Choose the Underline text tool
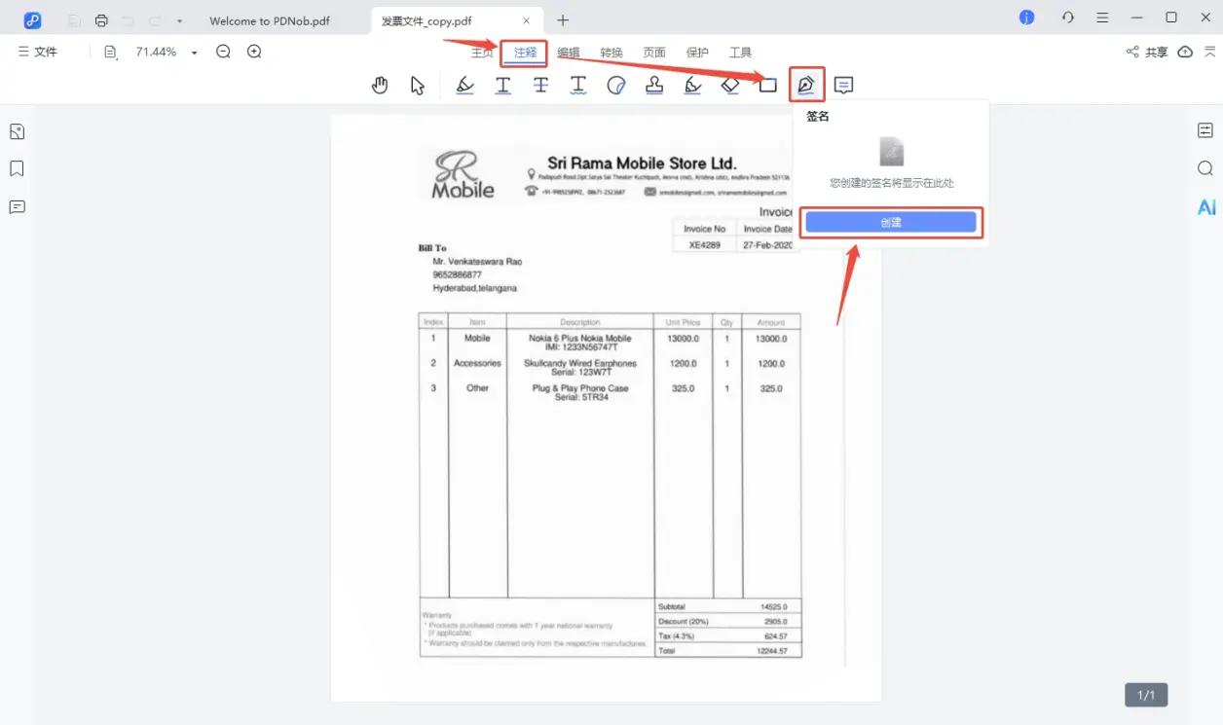 (x=502, y=86)
